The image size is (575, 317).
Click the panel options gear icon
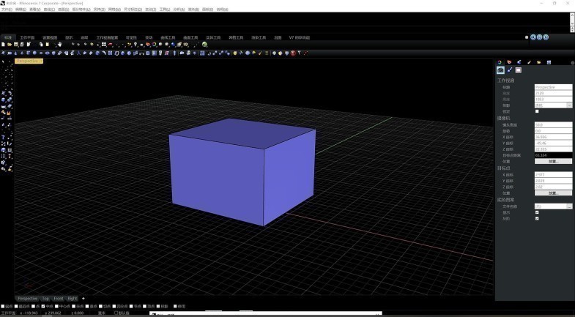[x=572, y=62]
